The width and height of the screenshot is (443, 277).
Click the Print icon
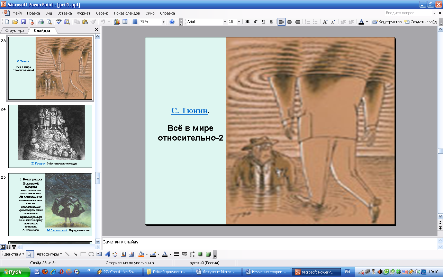click(41, 22)
